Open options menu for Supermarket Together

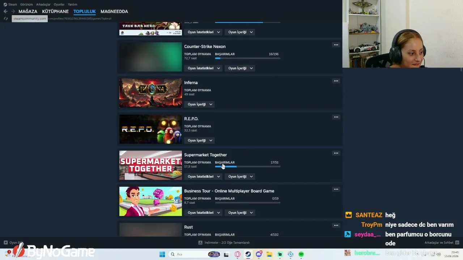(x=336, y=153)
